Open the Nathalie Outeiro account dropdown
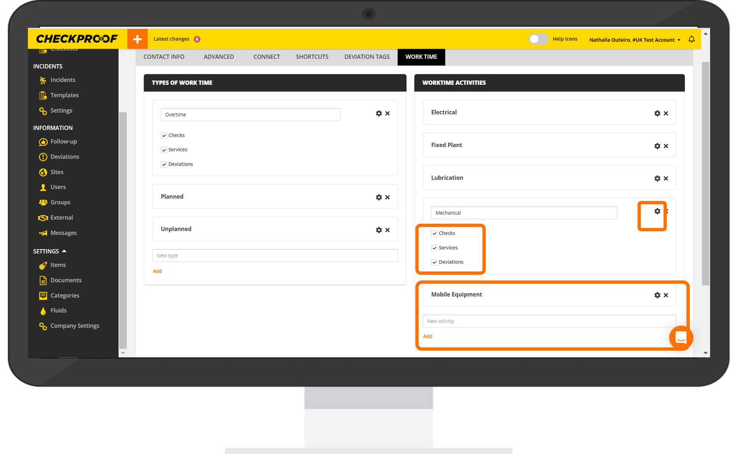This screenshot has height=454, width=738. [x=634, y=40]
